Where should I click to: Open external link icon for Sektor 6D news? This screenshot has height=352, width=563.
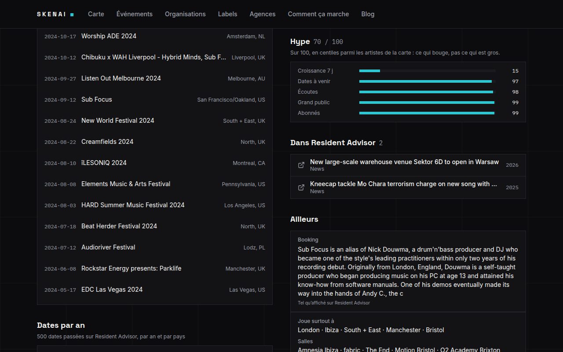click(301, 165)
